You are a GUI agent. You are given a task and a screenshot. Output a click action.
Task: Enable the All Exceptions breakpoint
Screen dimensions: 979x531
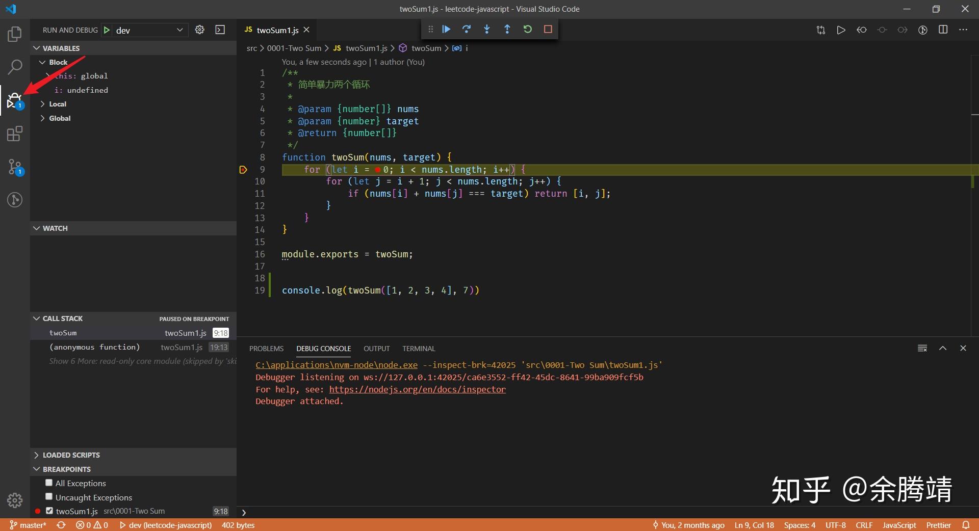(x=48, y=483)
